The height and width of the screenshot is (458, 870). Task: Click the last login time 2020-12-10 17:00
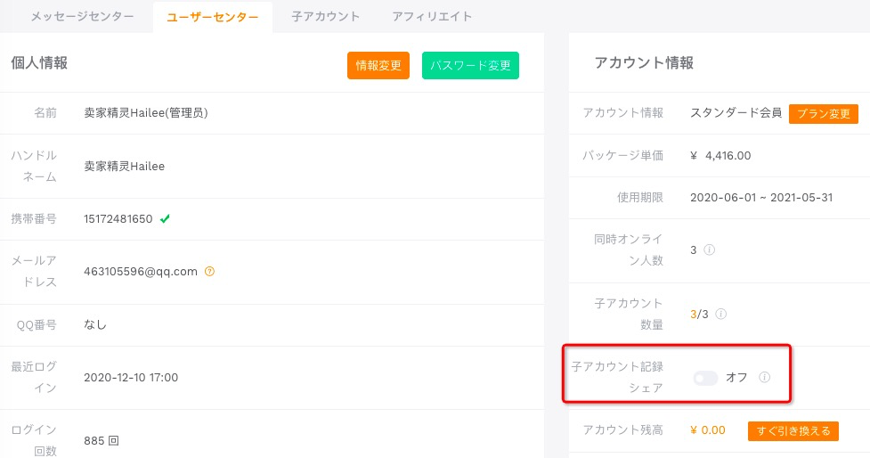131,378
